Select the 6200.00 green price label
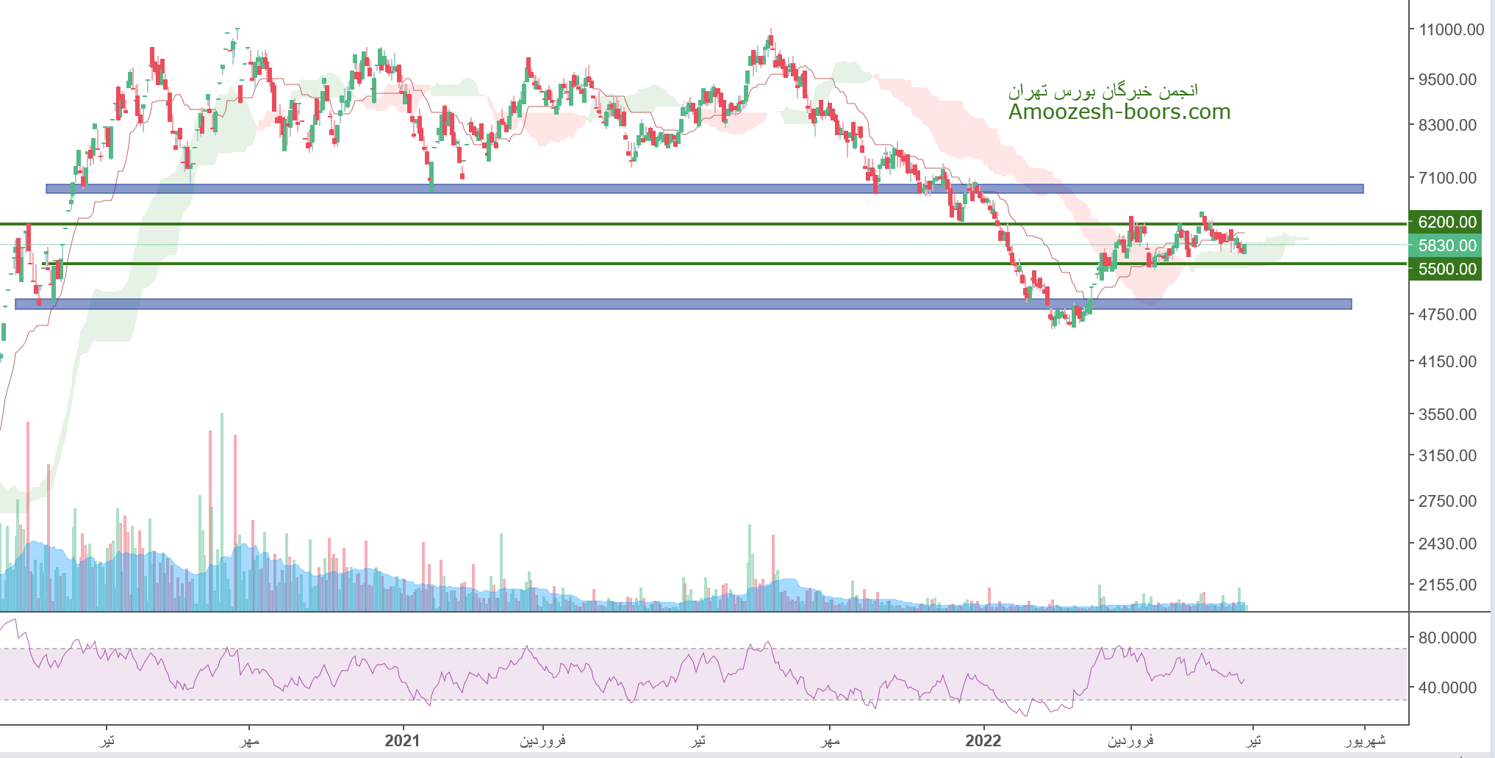 tap(1446, 222)
